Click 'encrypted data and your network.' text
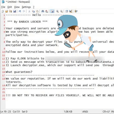 pyautogui.click(x=32, y=45)
